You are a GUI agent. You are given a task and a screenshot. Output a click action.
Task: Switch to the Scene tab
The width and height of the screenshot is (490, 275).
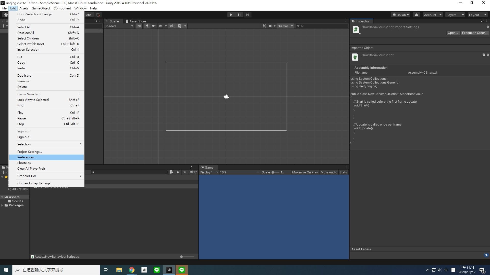pyautogui.click(x=113, y=21)
